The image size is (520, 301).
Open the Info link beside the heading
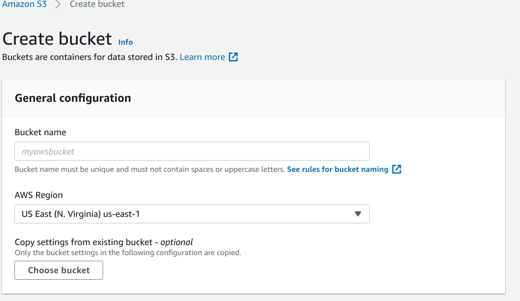pos(126,42)
